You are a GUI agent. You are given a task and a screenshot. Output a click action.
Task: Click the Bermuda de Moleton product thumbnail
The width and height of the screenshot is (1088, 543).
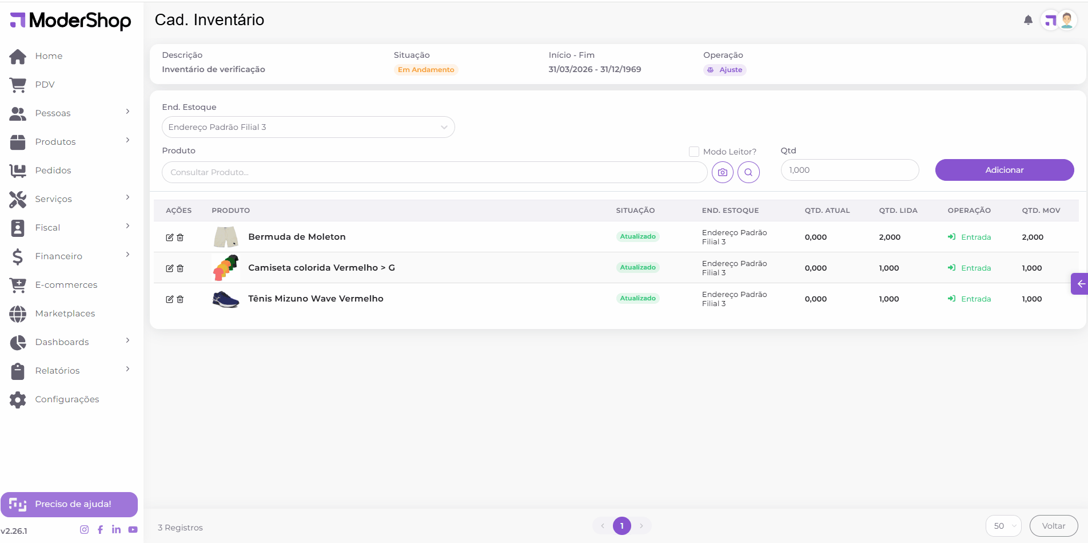(x=226, y=237)
